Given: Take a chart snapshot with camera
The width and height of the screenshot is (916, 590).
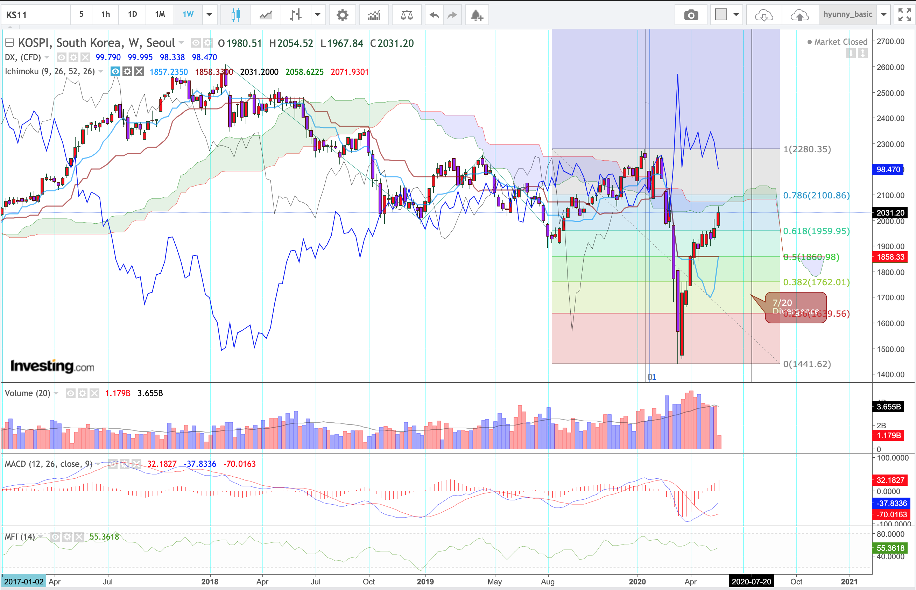Looking at the screenshot, I should (x=691, y=15).
